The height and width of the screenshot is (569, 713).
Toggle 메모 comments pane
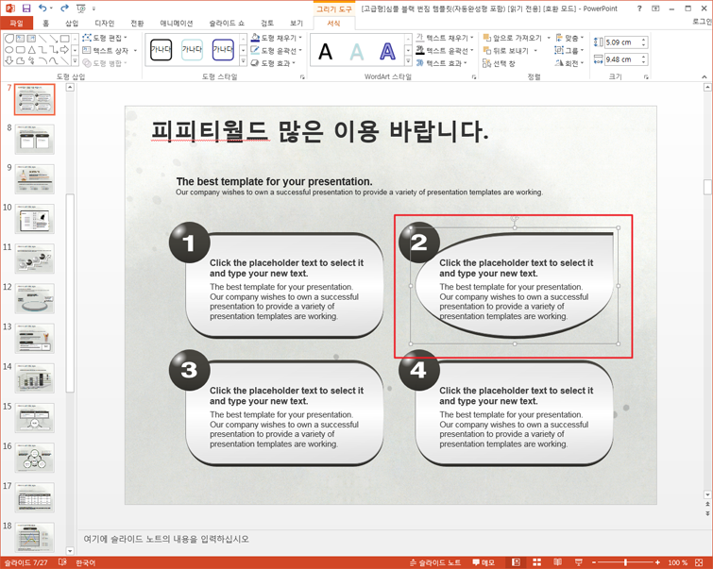coord(484,562)
